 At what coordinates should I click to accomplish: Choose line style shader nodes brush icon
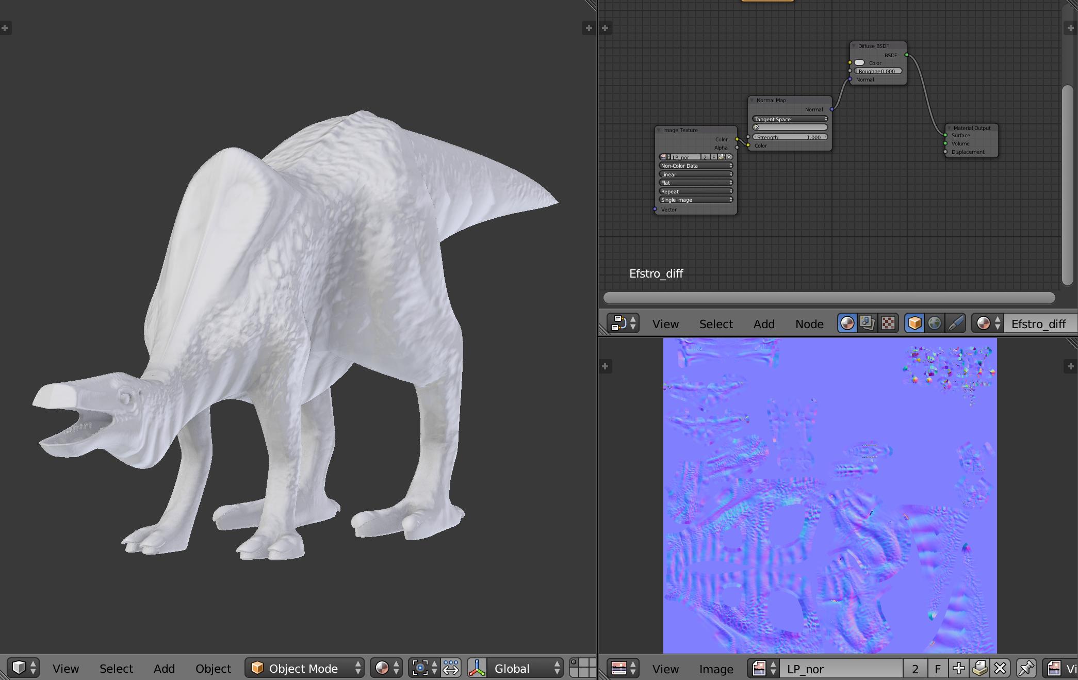pyautogui.click(x=955, y=323)
